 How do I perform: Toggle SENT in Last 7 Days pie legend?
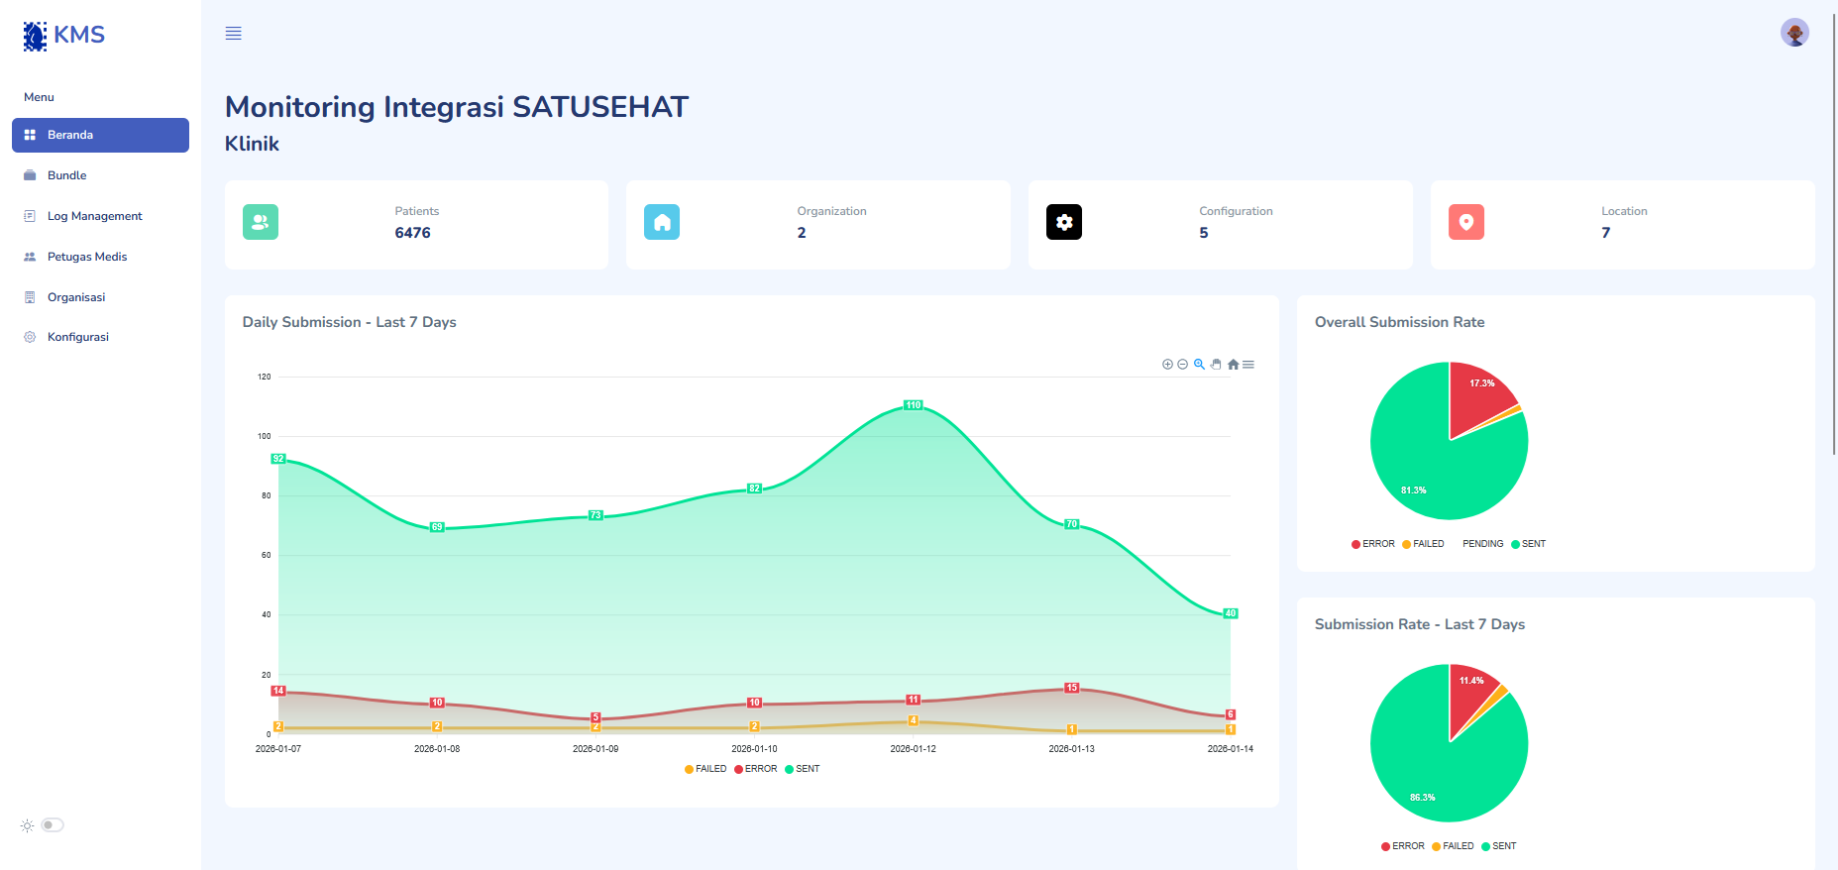[1499, 846]
